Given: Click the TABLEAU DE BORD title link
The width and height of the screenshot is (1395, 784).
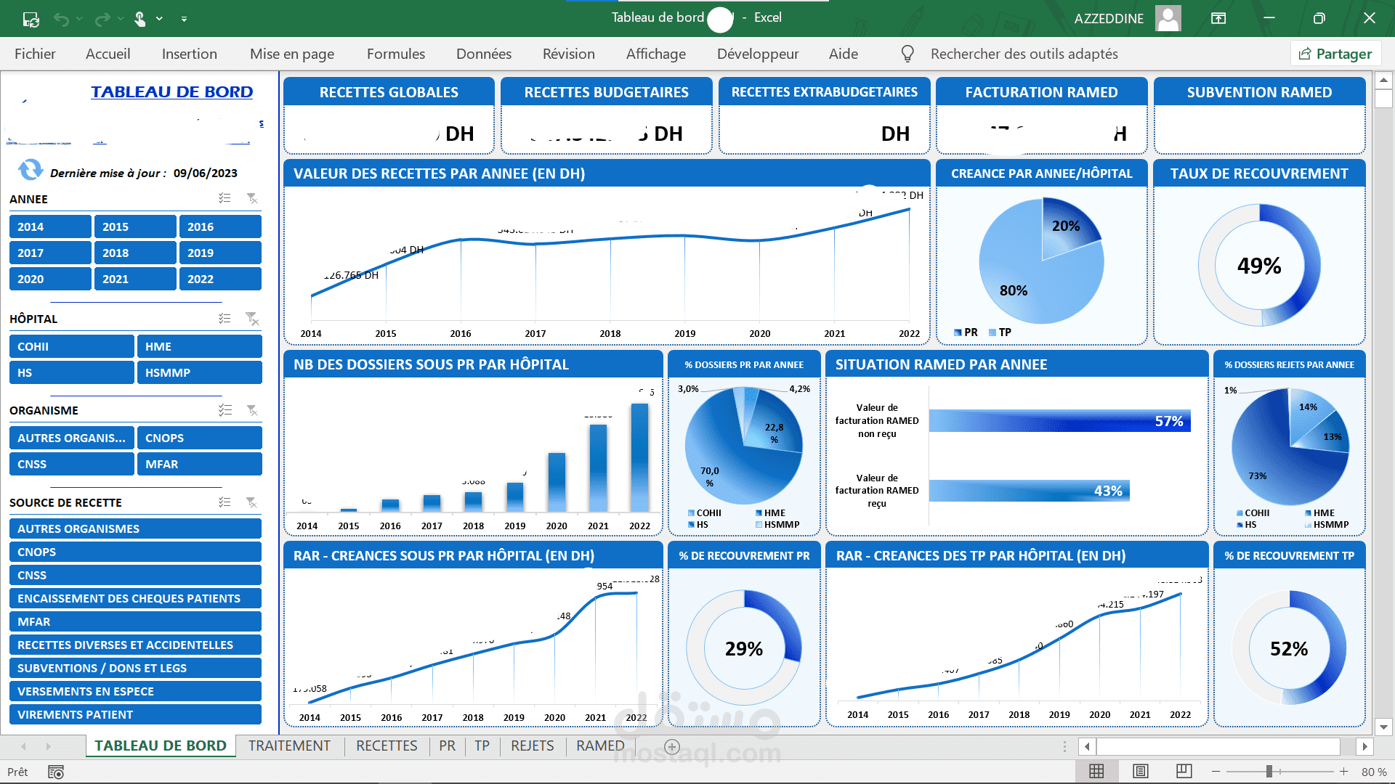Looking at the screenshot, I should [171, 91].
